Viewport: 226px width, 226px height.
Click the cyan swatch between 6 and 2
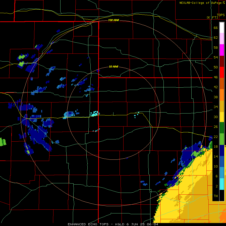(x=222, y=184)
